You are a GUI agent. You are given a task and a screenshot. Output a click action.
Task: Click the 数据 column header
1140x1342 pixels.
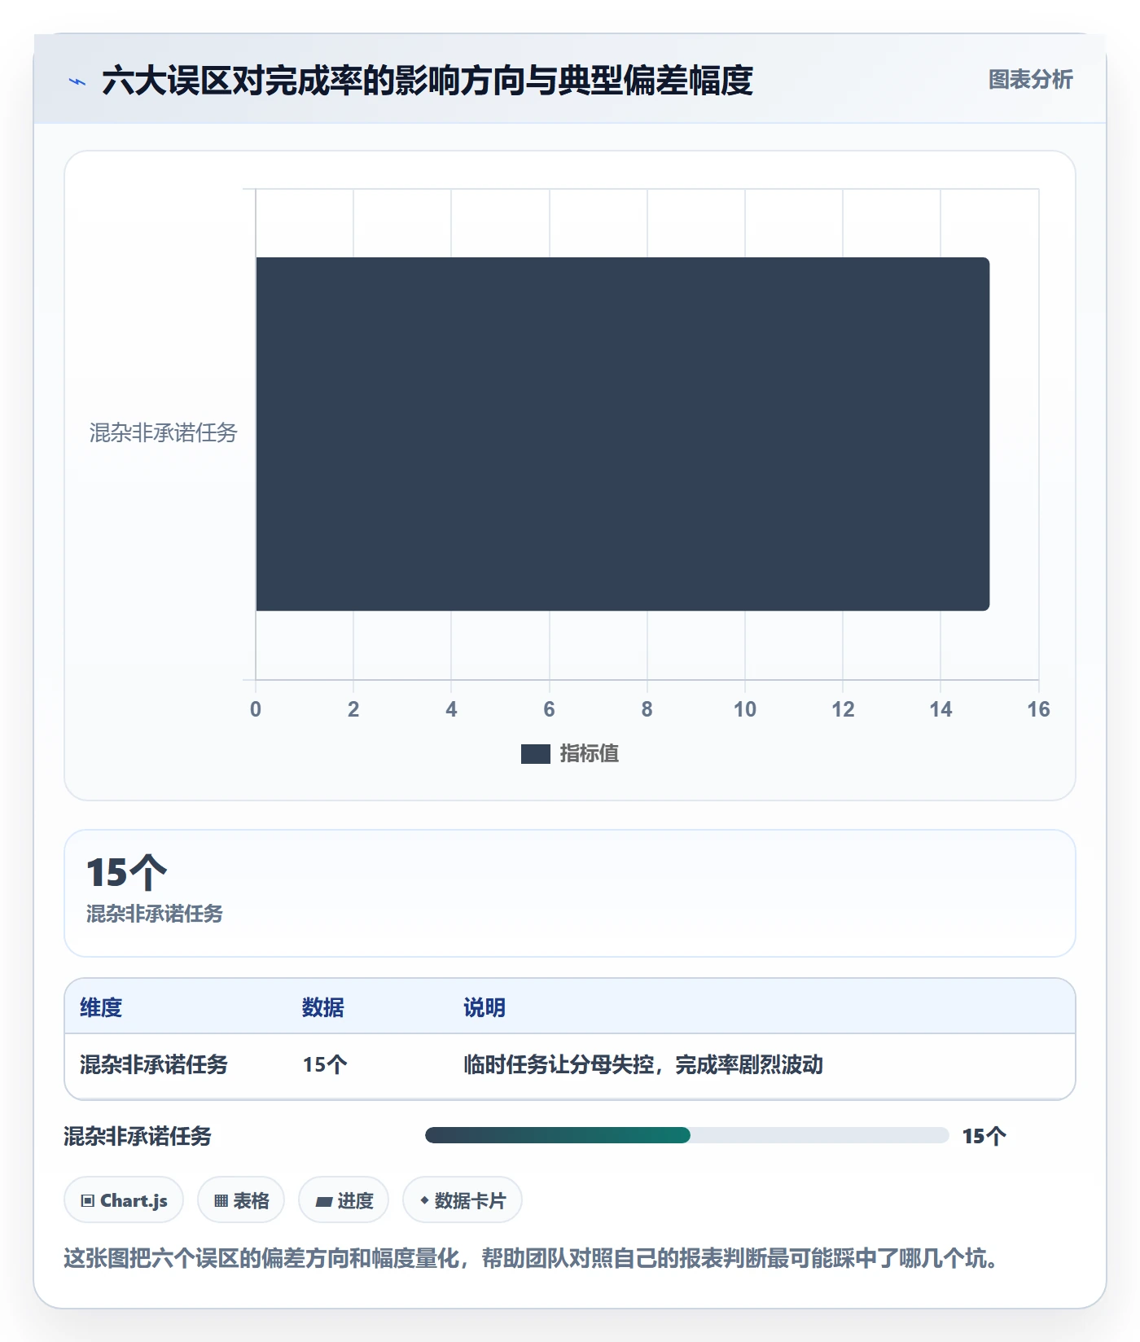click(x=322, y=1007)
